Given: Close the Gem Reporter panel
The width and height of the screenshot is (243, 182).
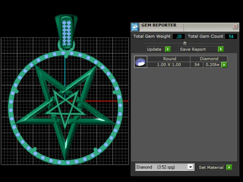Looking at the screenshot, I should click(235, 27).
